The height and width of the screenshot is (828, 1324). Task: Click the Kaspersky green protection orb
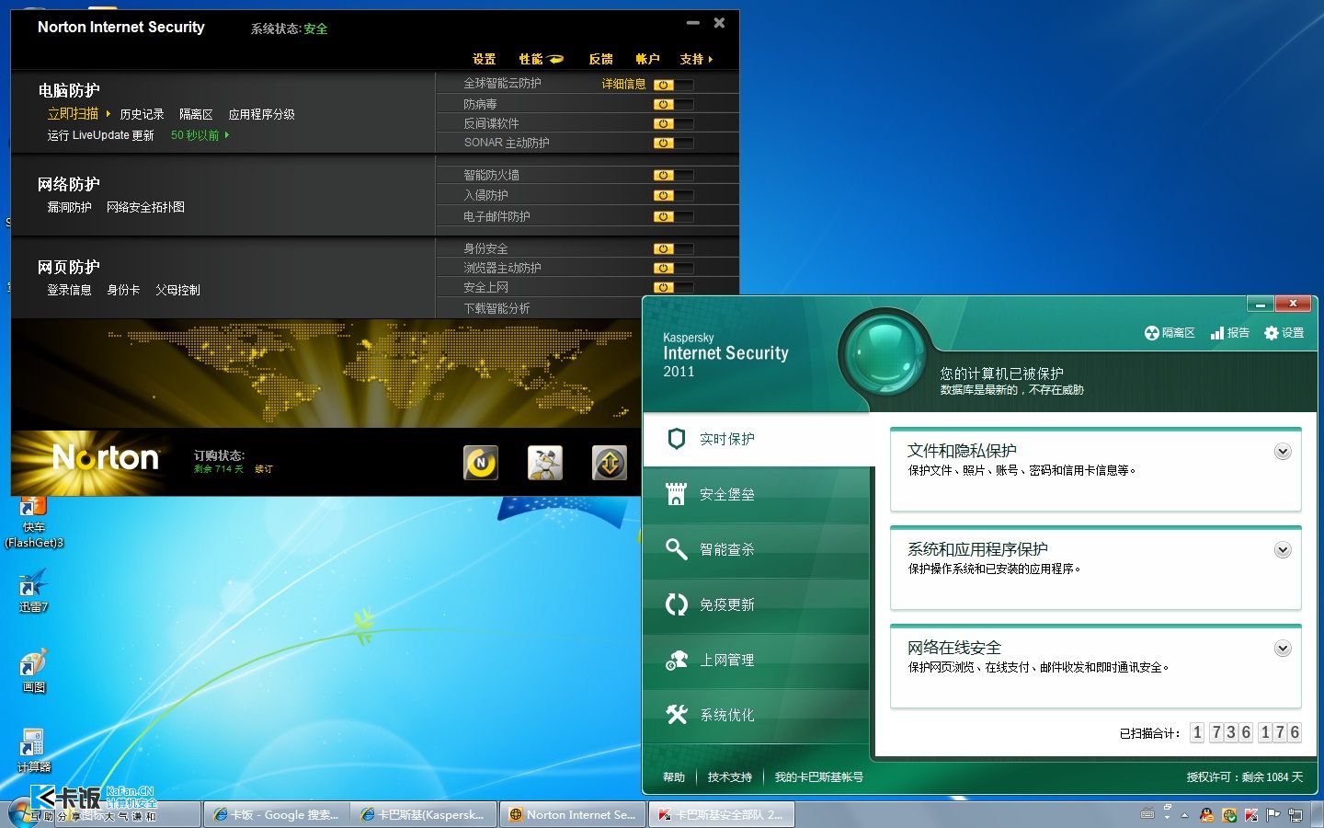(x=883, y=353)
